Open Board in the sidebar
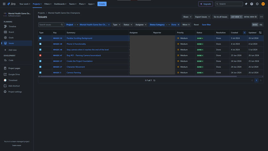This screenshot has width=268, height=151. (17, 32)
